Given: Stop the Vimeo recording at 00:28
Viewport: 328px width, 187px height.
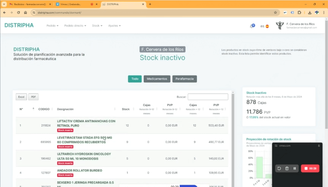Looking at the screenshot, I should coord(310,168).
